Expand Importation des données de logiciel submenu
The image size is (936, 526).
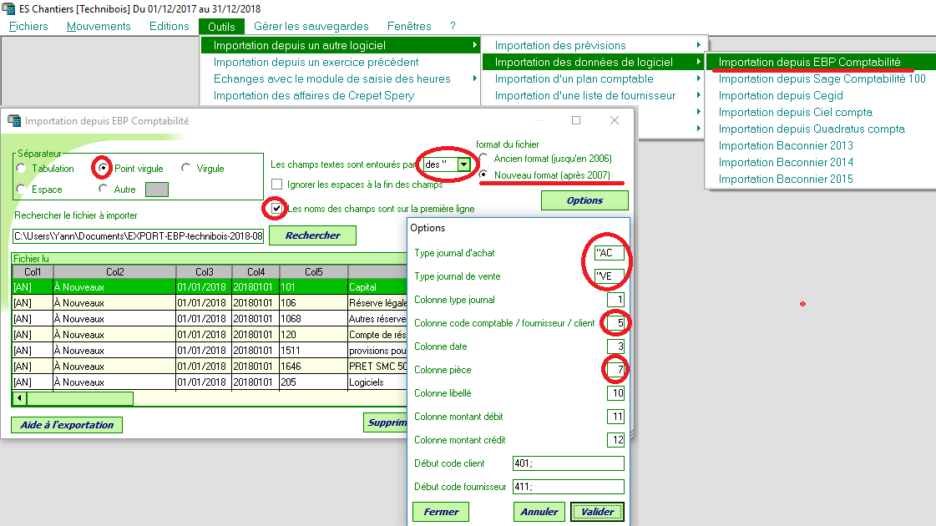(698, 62)
